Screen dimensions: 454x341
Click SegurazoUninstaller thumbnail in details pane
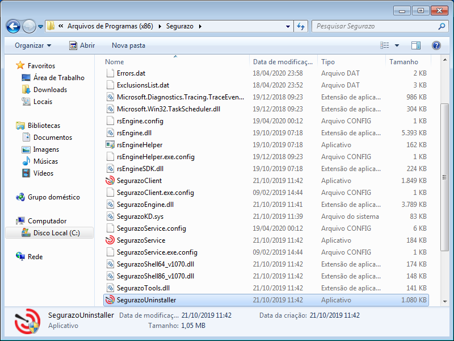point(27,321)
